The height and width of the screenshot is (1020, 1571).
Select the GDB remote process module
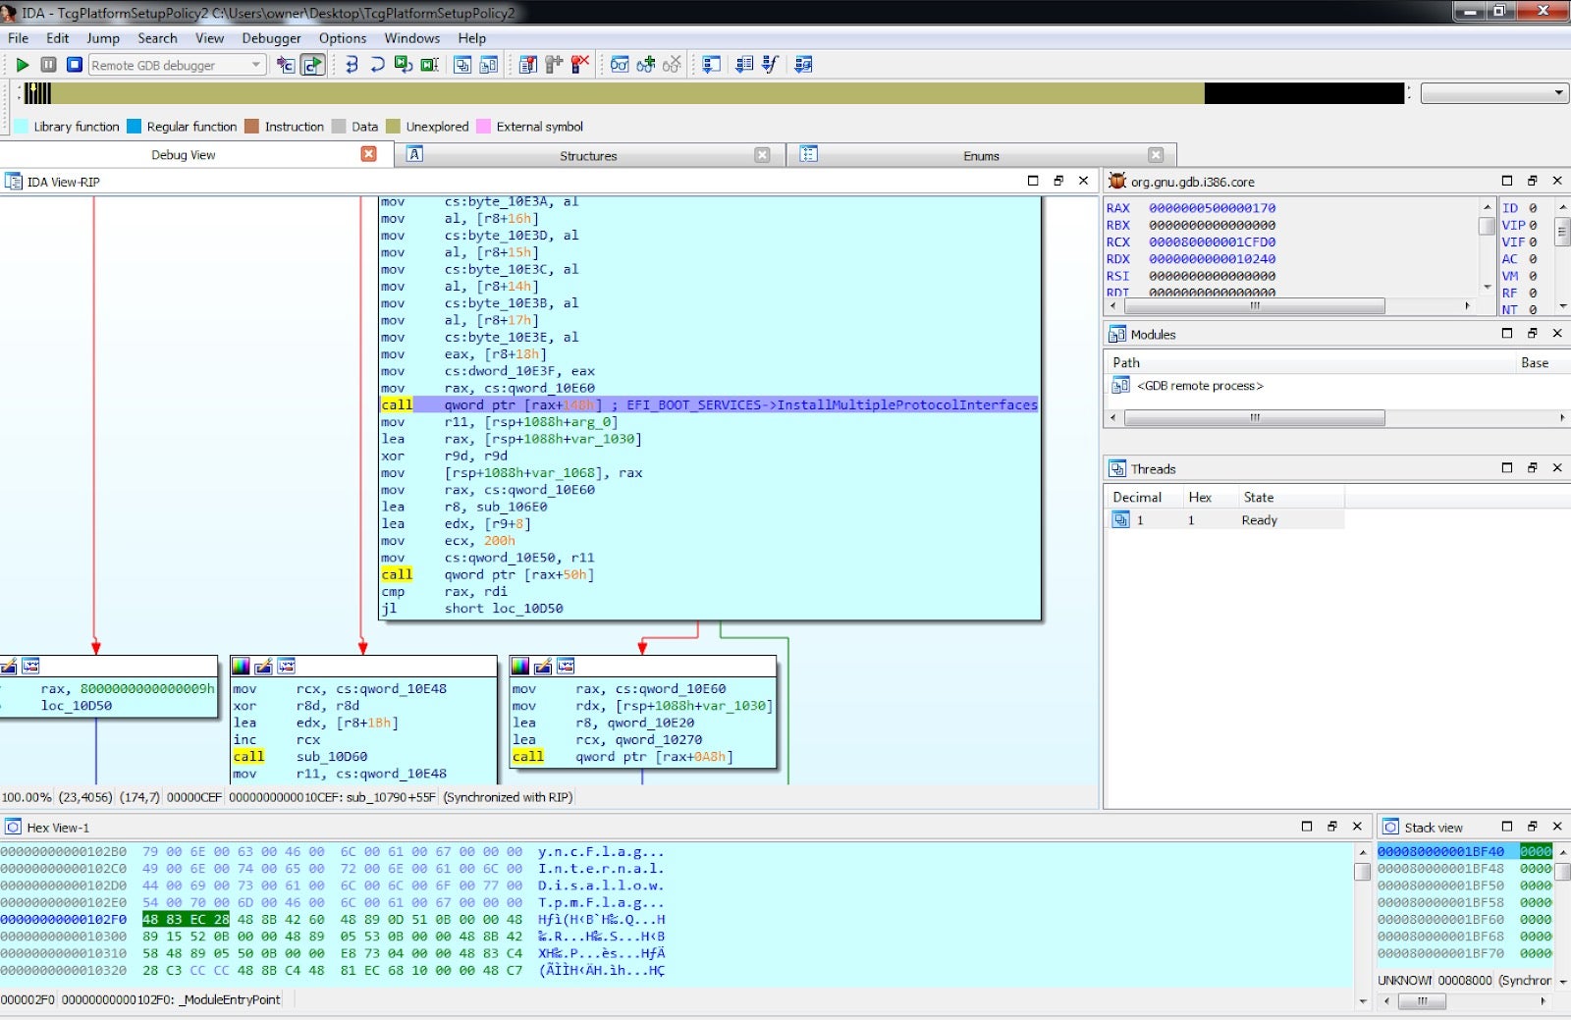[1199, 386]
